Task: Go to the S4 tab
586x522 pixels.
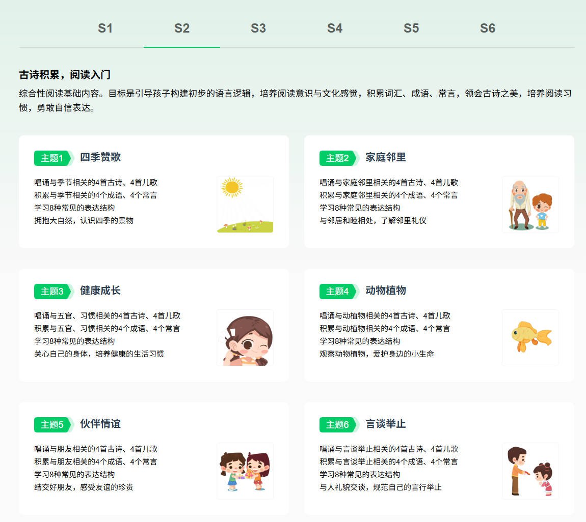Action: point(335,28)
